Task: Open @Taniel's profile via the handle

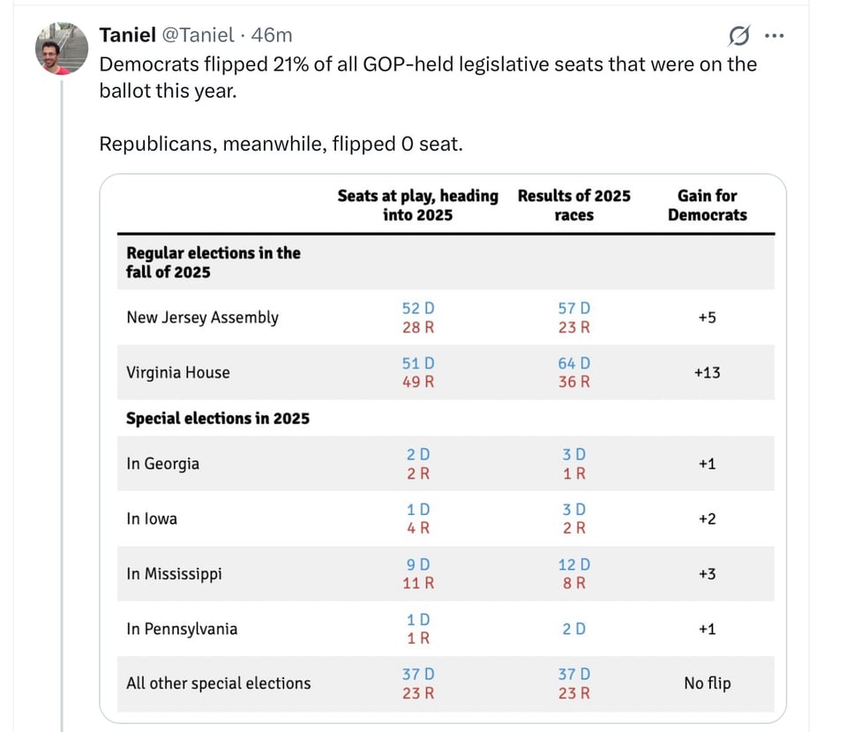Action: click(x=196, y=35)
